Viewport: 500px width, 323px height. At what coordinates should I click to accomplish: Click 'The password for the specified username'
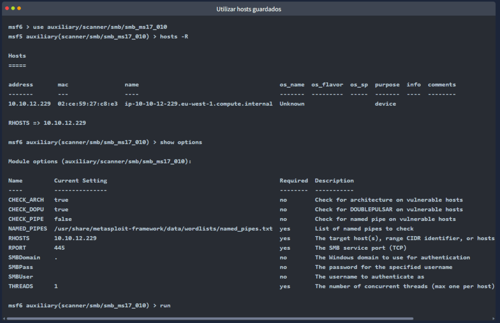tap(384, 267)
